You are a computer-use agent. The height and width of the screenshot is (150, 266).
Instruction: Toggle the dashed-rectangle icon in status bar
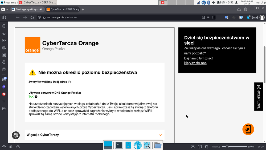click(200, 147)
